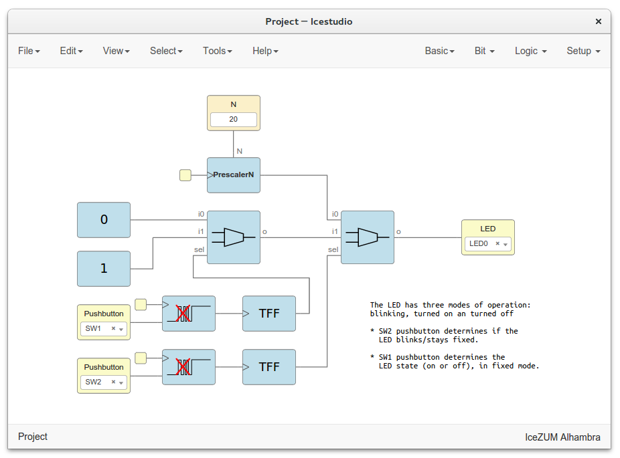Select the constant 1 block
The width and height of the screenshot is (620, 458).
click(x=104, y=269)
